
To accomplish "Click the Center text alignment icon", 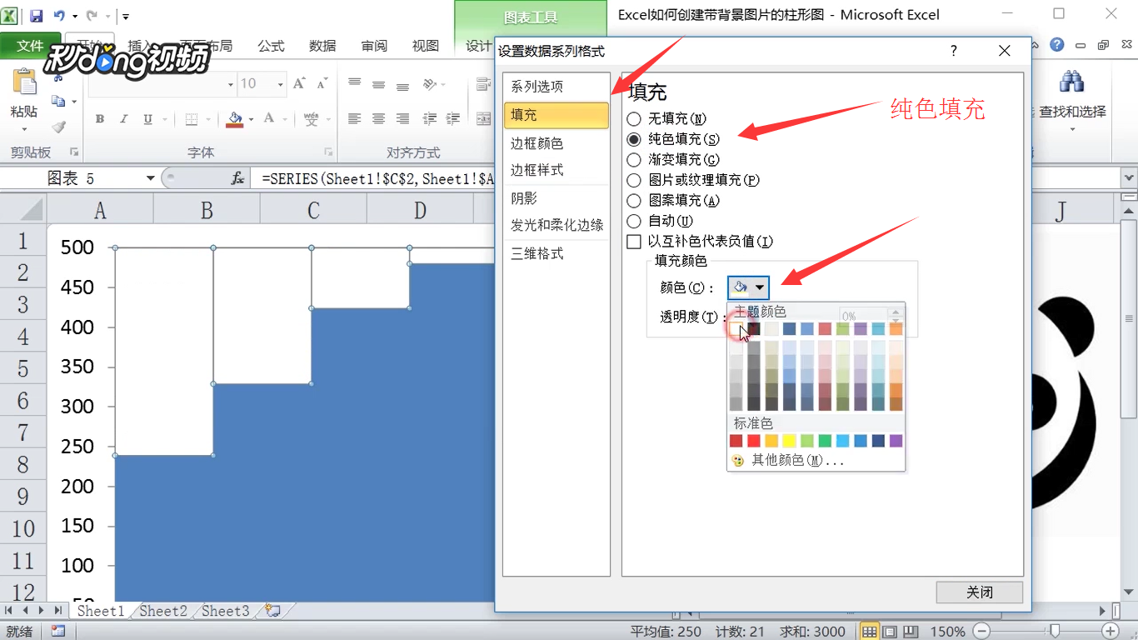I will (x=378, y=119).
